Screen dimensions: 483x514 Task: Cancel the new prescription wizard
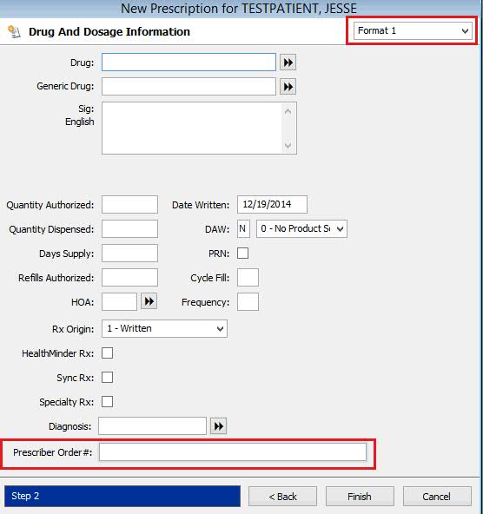click(437, 497)
